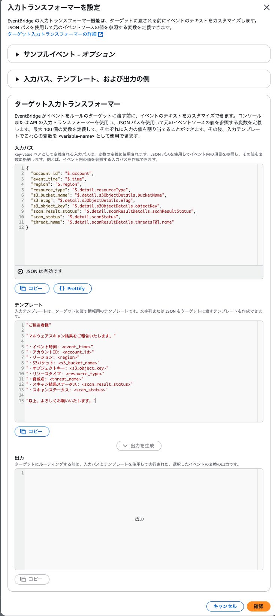Click the disabled output コピー button
This screenshot has width=275, height=616.
click(x=32, y=579)
